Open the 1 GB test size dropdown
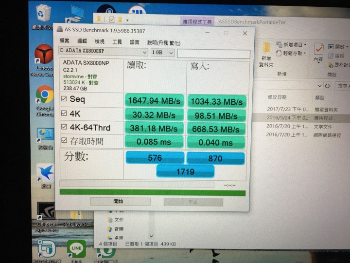The image size is (350, 263). 162,53
